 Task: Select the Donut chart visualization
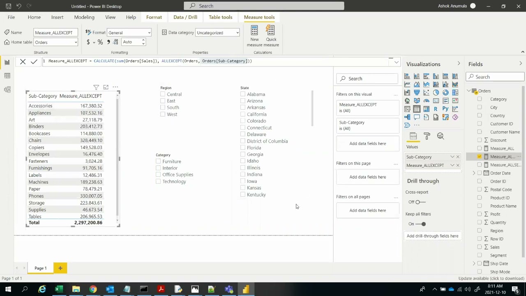click(x=445, y=92)
